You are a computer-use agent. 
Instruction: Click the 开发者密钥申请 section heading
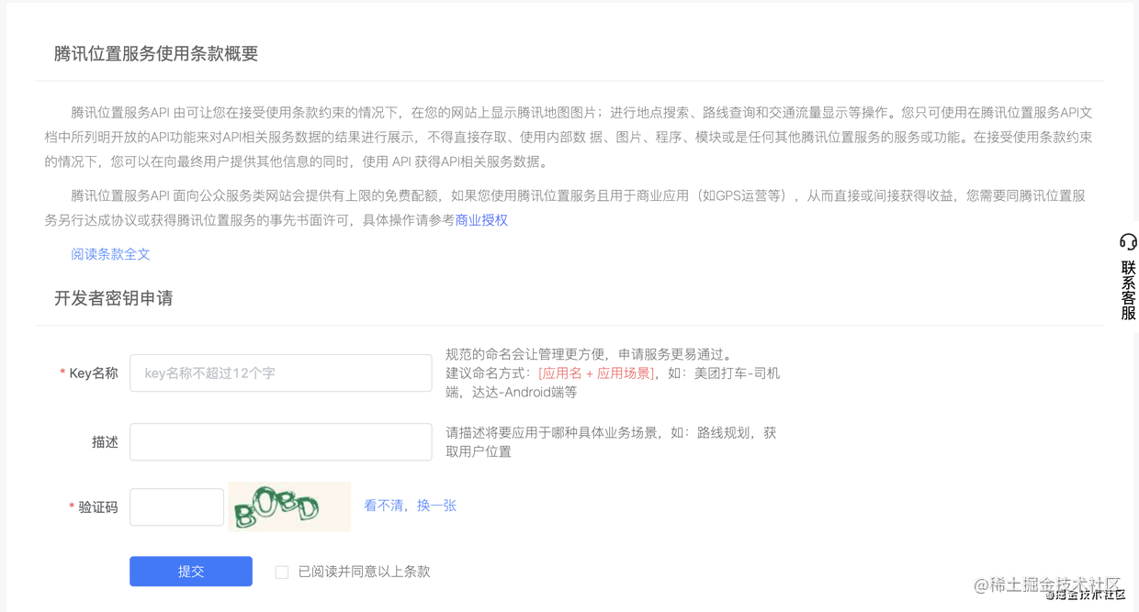coord(114,298)
